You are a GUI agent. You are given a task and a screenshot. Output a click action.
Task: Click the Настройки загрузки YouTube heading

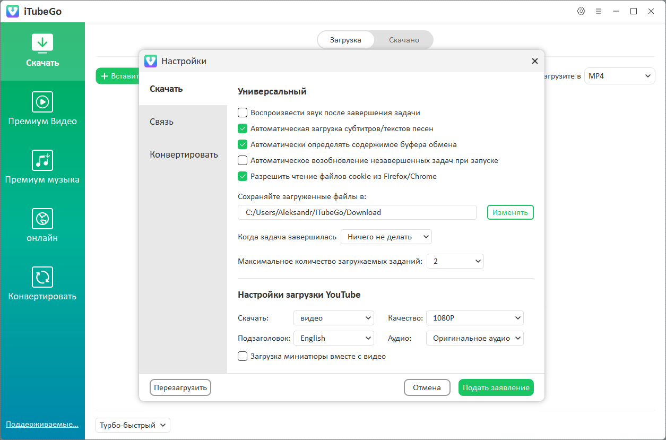point(299,295)
